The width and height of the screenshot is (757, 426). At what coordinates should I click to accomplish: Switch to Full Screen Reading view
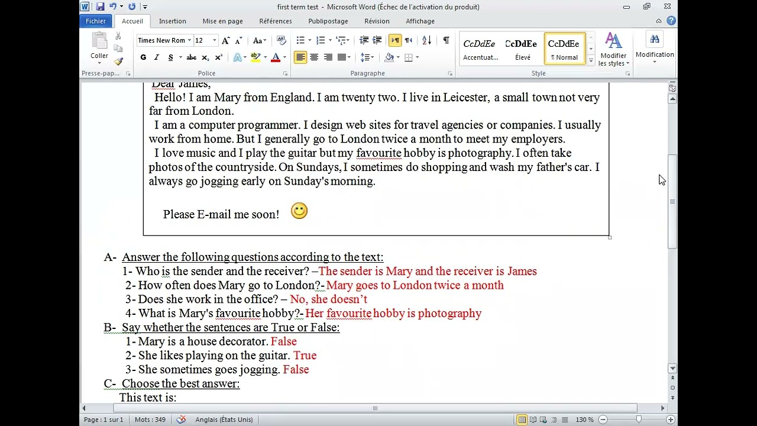click(533, 419)
